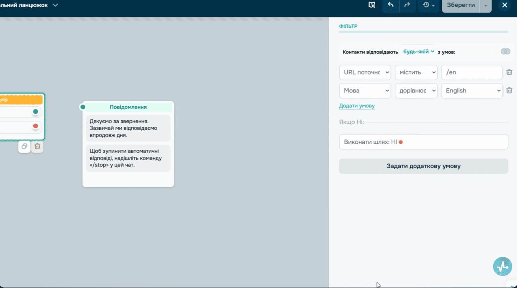Duplicate the filter block with copy icon
The image size is (517, 288).
[x=25, y=147]
